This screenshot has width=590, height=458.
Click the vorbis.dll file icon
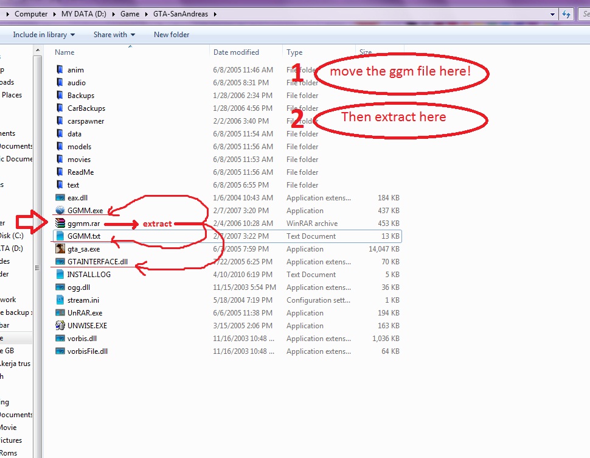61,338
